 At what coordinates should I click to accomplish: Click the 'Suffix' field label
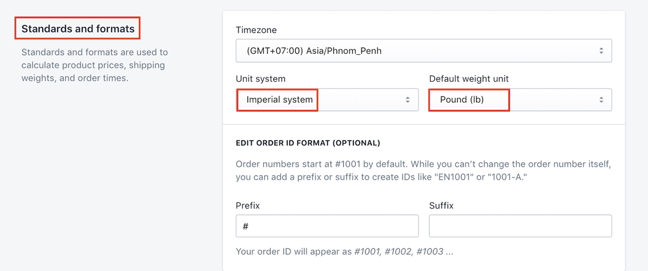tap(441, 206)
